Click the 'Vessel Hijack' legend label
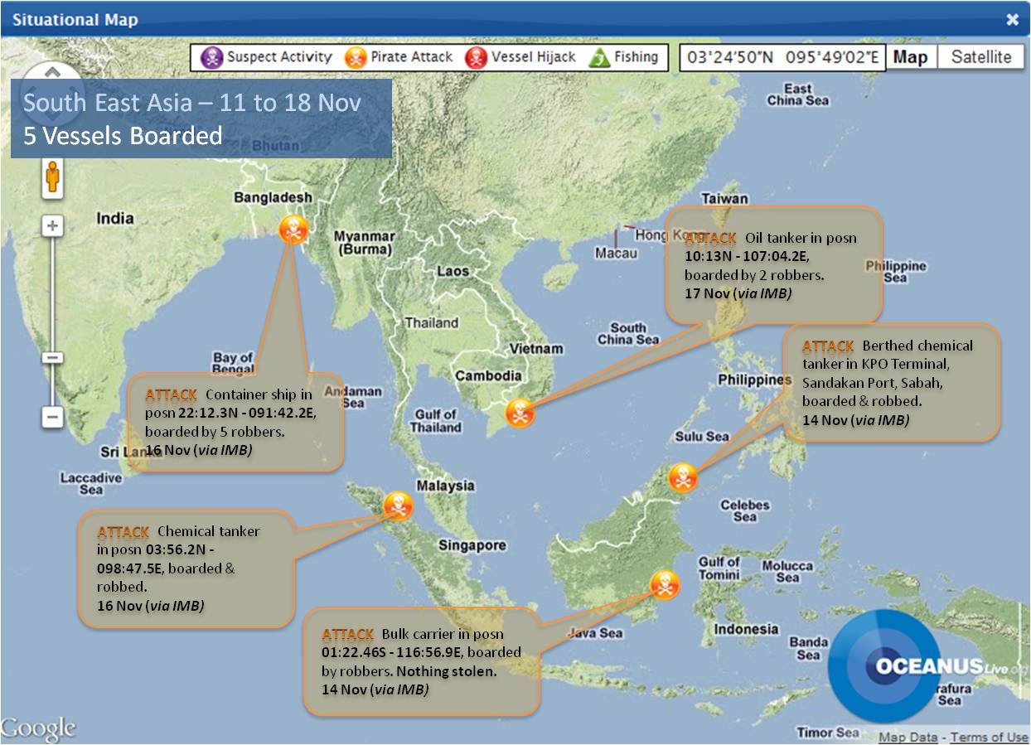The height and width of the screenshot is (745, 1031). pyautogui.click(x=533, y=57)
